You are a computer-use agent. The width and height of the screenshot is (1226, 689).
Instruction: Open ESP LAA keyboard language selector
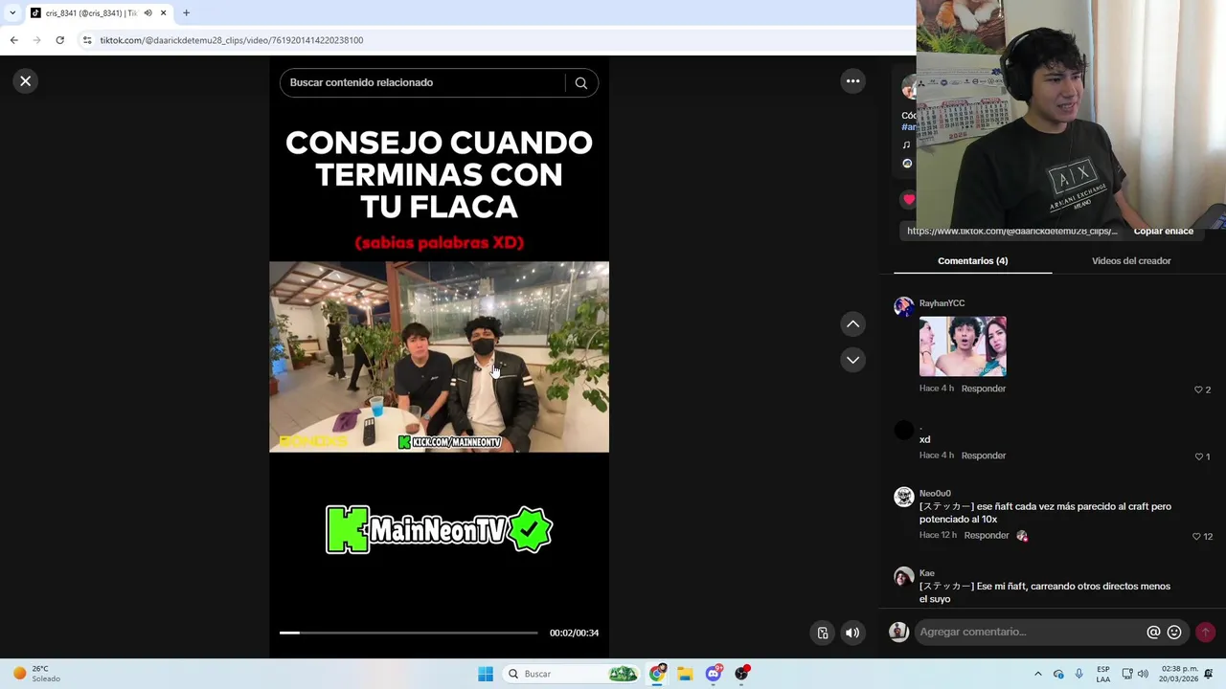(1103, 674)
